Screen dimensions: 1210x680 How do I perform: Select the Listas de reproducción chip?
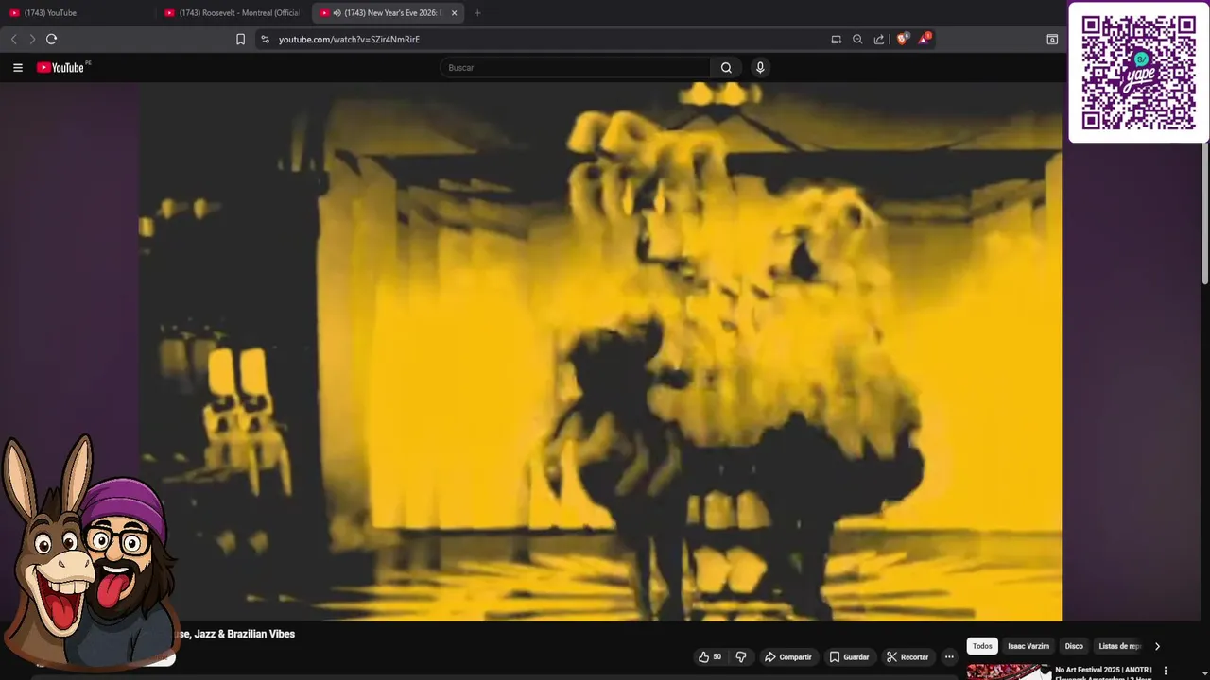pos(1119,646)
